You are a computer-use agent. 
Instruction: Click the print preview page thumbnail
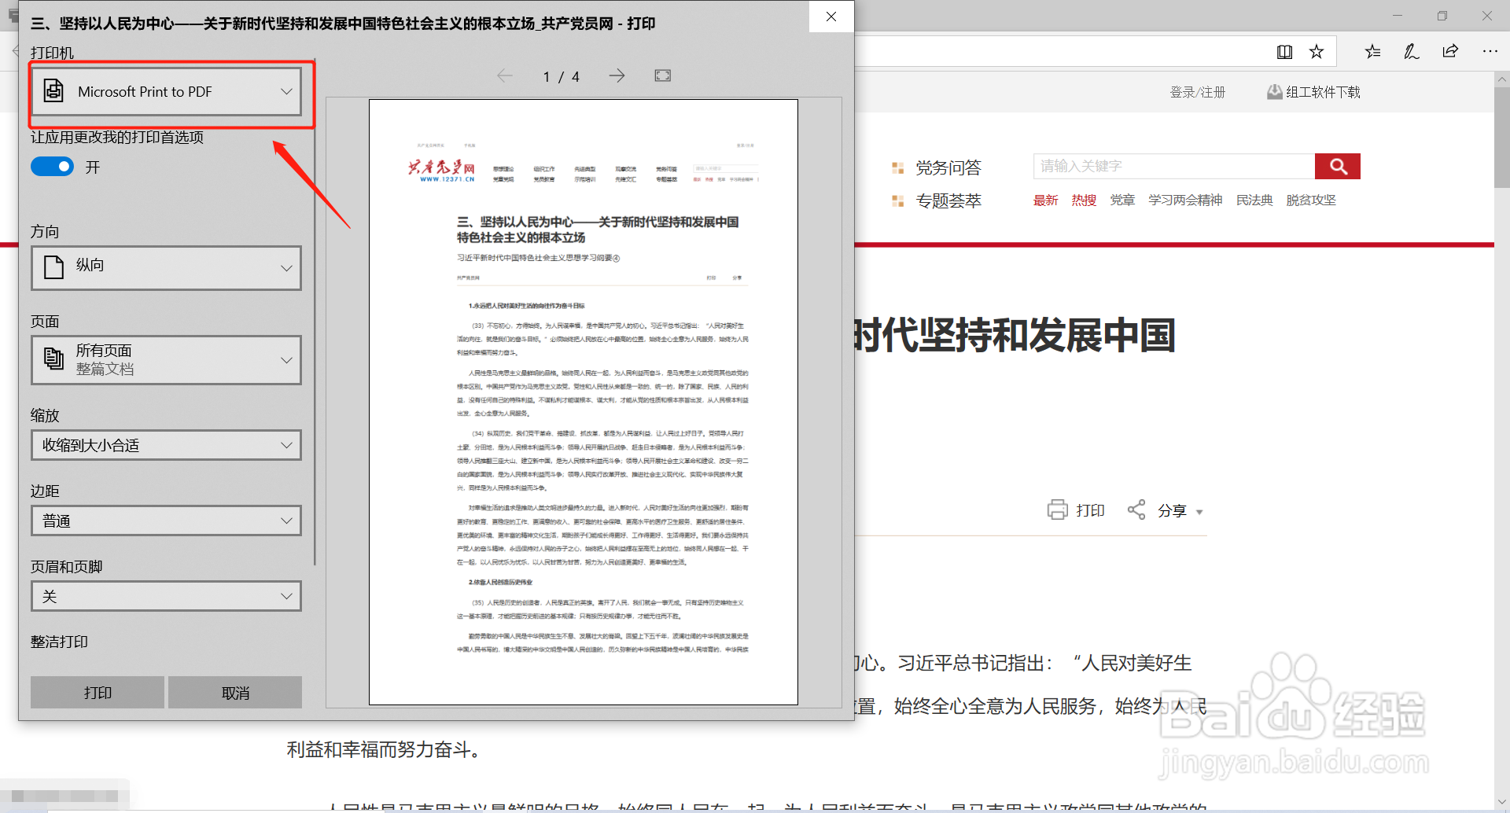coord(584,402)
